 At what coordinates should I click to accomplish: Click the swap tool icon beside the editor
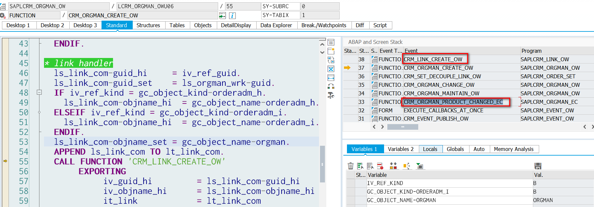[331, 60]
